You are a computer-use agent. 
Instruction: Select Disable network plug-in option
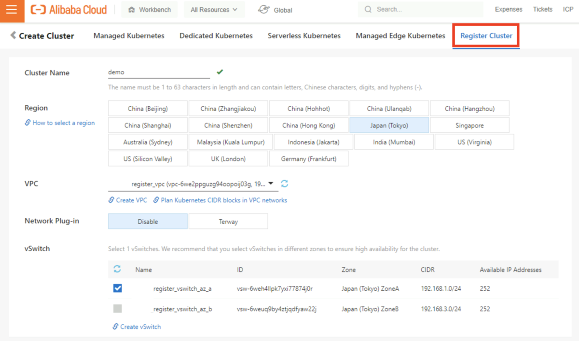coord(148,221)
